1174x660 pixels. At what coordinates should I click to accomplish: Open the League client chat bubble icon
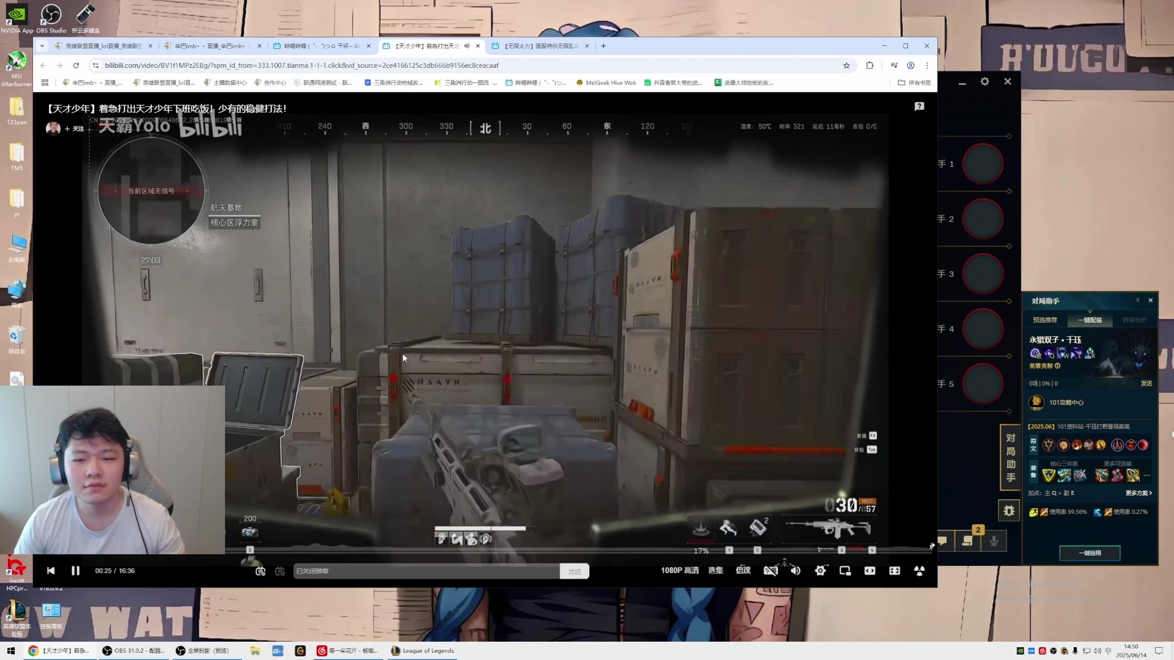click(942, 540)
